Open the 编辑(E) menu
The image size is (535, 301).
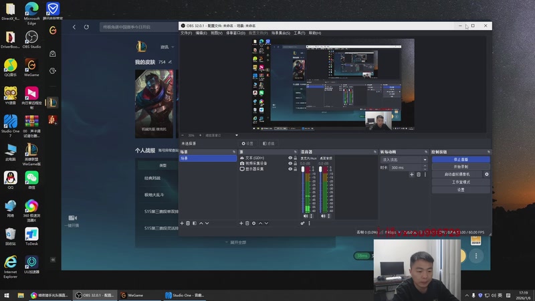tap(201, 33)
